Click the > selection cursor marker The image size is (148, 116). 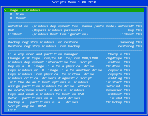pos(5,10)
